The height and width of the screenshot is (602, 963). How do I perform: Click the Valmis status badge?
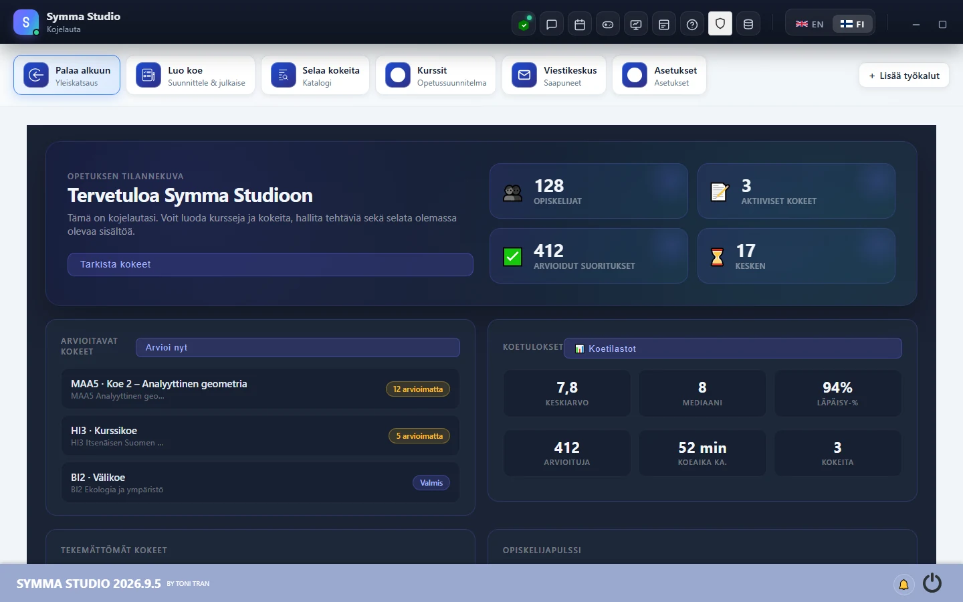pyautogui.click(x=431, y=483)
